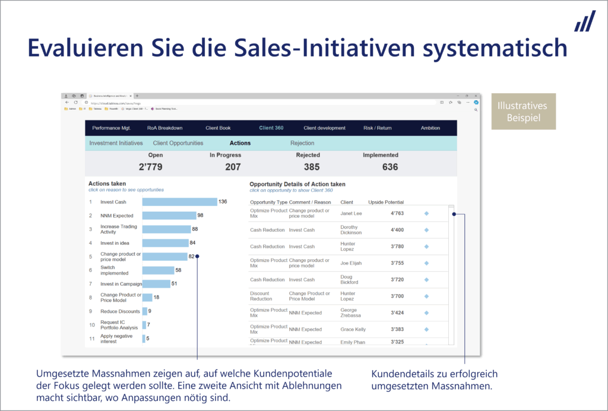
Task: Open a new browser tab with plus icon
Action: tap(137, 95)
